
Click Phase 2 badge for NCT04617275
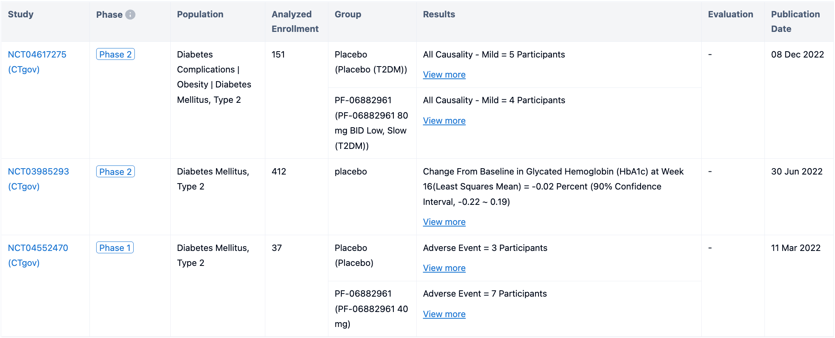[x=115, y=54]
